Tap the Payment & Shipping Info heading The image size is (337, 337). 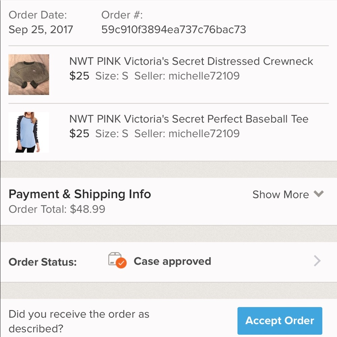coord(80,194)
